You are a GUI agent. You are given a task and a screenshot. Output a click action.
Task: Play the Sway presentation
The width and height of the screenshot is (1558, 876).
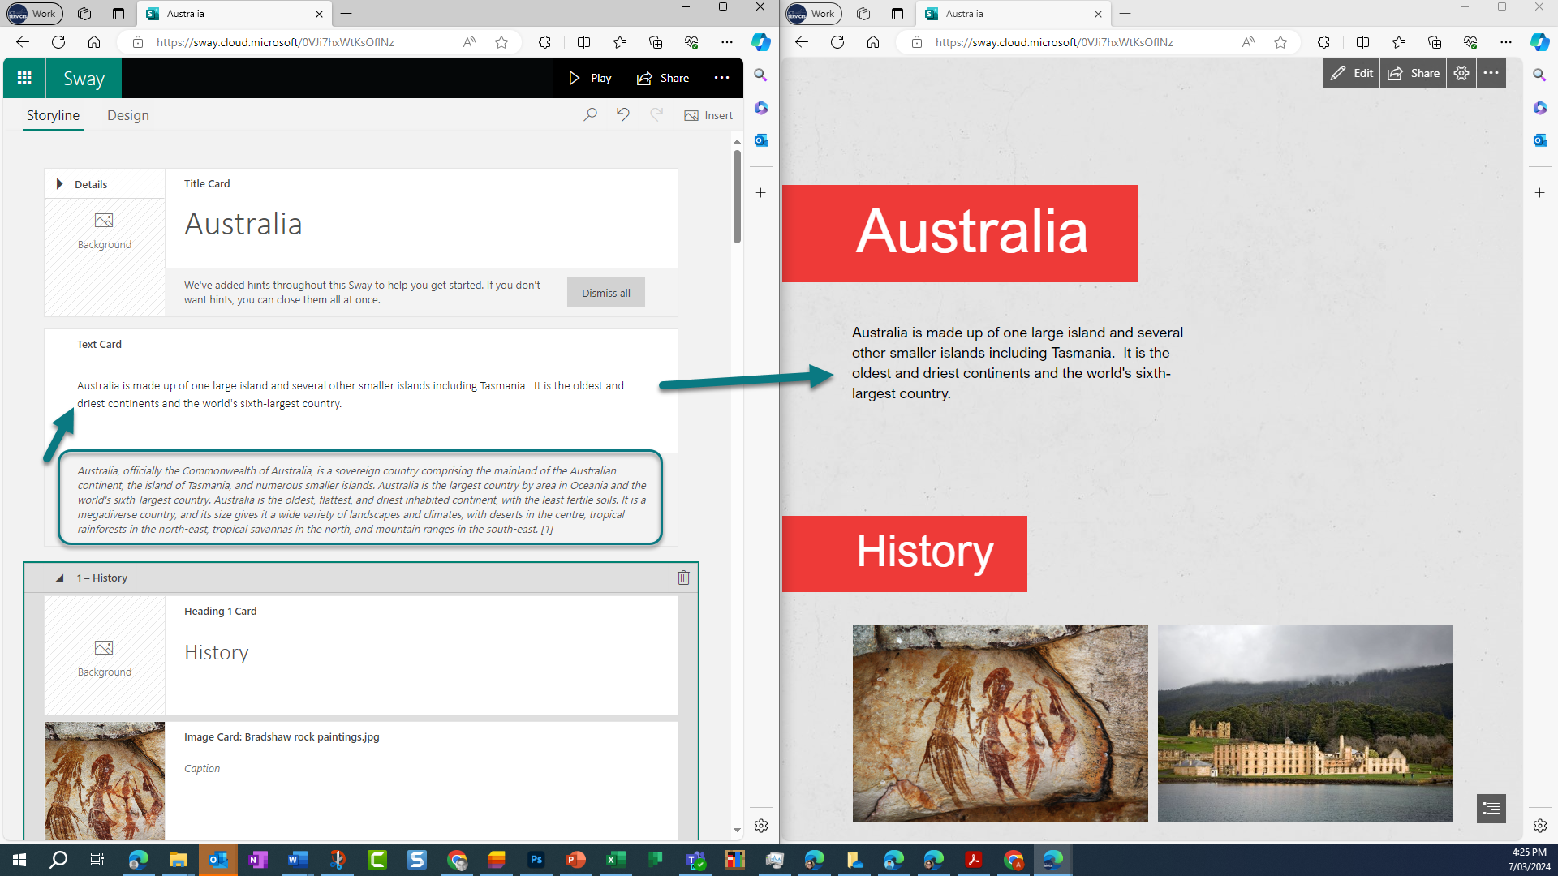590,78
